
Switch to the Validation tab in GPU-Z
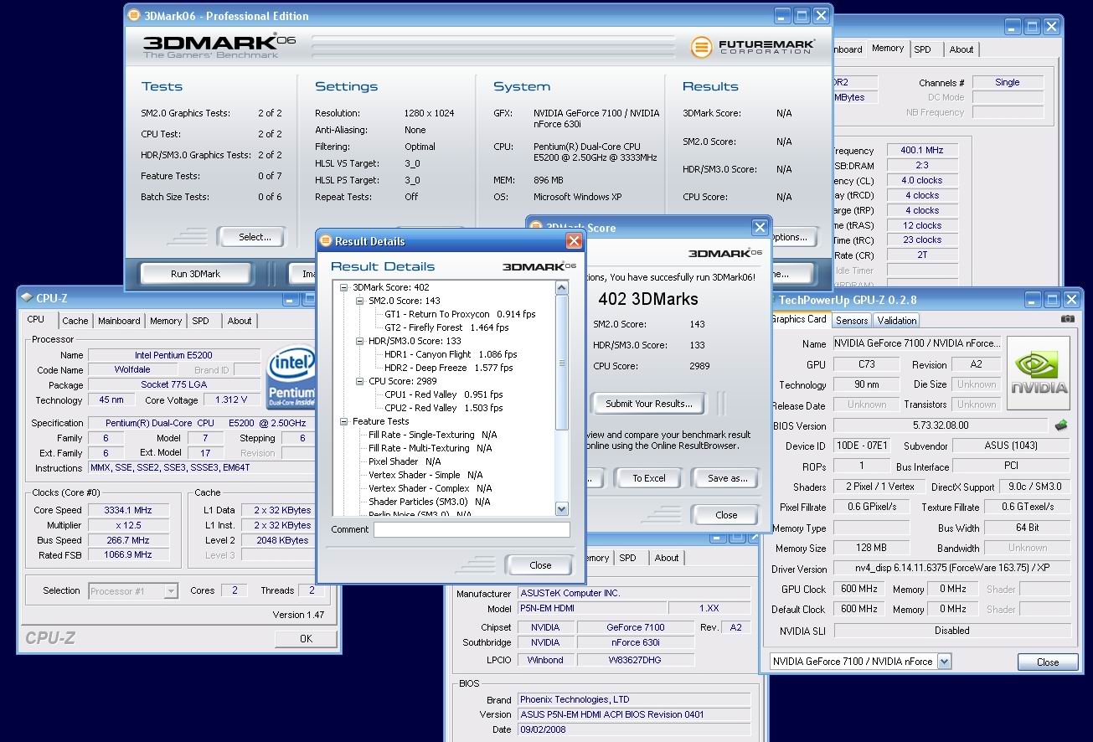[x=897, y=320]
